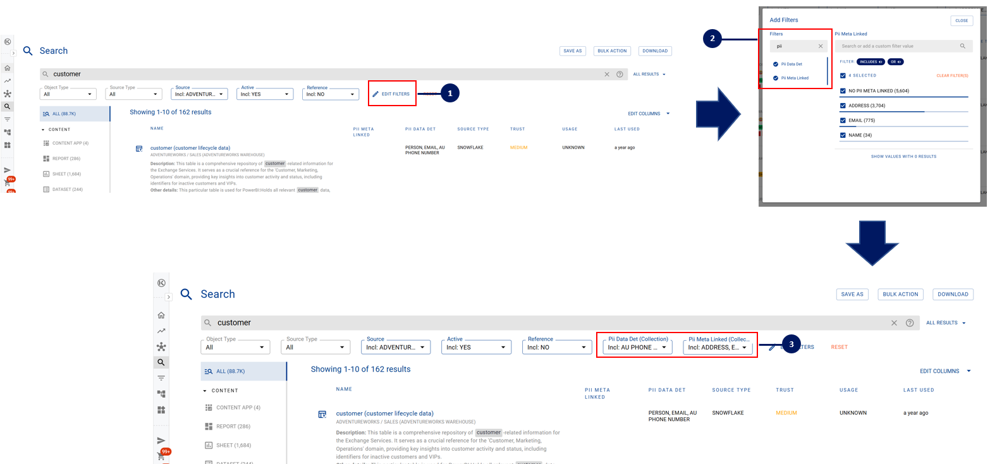
Task: Switch the INCLUDES filter toggle
Action: point(871,62)
